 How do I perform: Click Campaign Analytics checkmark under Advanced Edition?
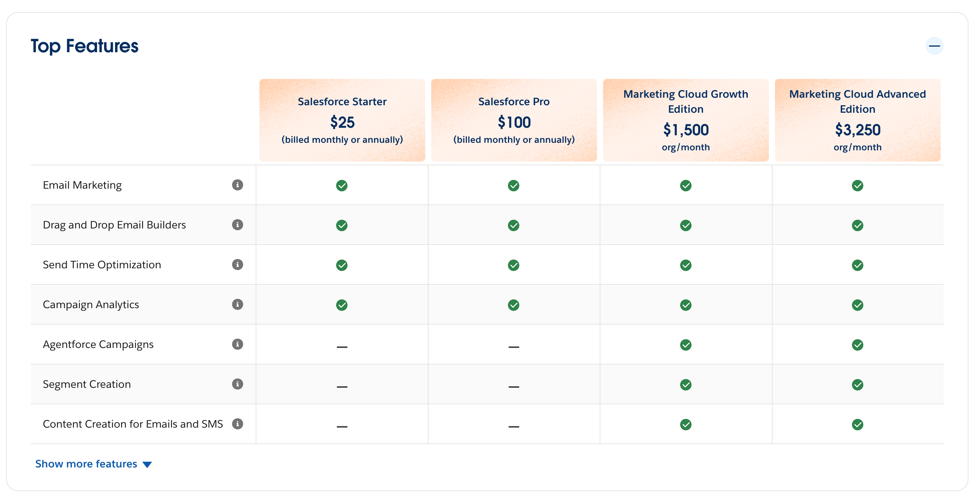pyautogui.click(x=858, y=305)
